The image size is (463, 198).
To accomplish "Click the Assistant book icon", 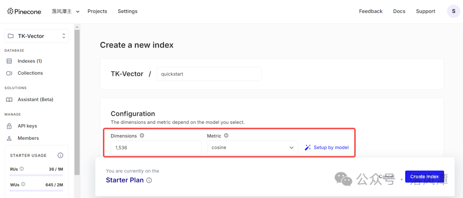I will click(x=9, y=100).
